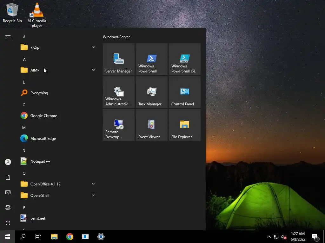Click the 'Windows Server' tile group title

tap(116, 37)
